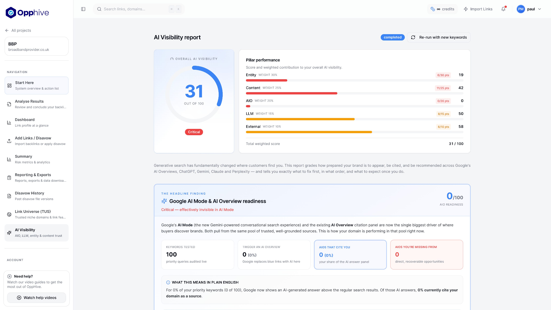This screenshot has width=551, height=310.
Task: Click the AI Mode sparkle heading icon
Action: point(164,201)
